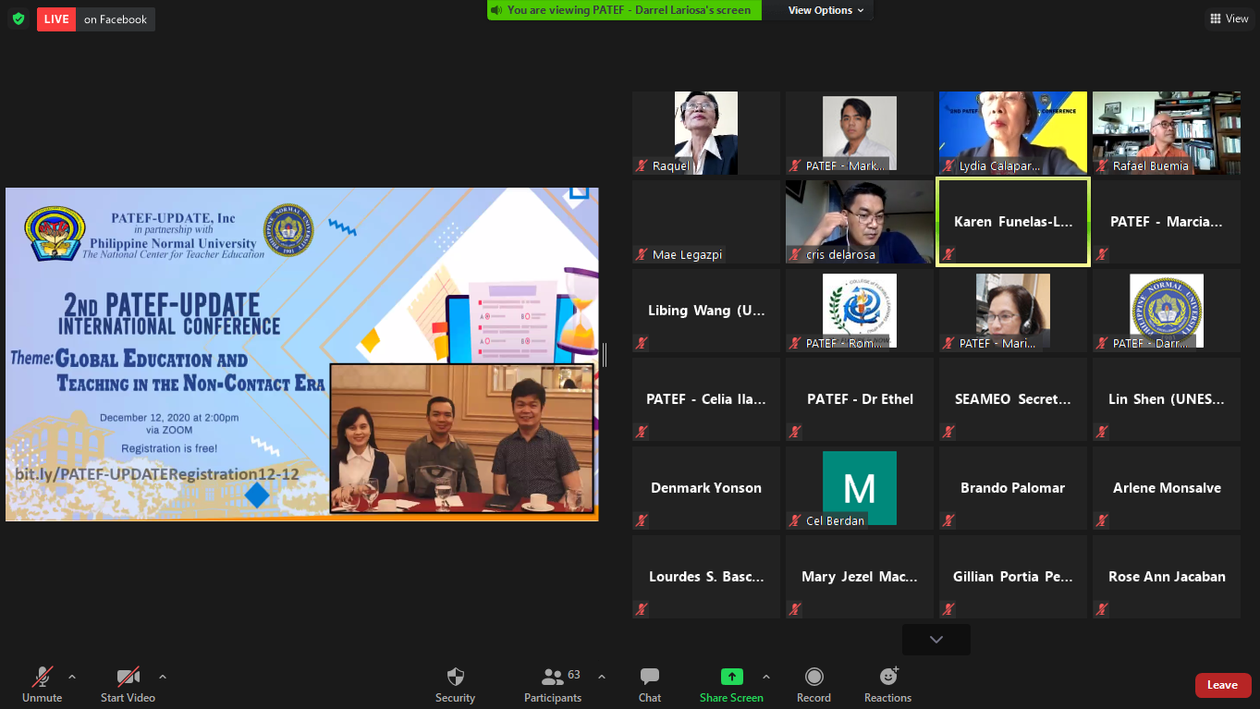Click the LIVE on Facebook indicator
Image resolution: width=1260 pixels, height=709 pixels.
96,19
